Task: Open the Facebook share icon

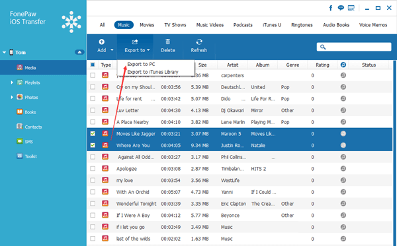Action: pos(331,8)
